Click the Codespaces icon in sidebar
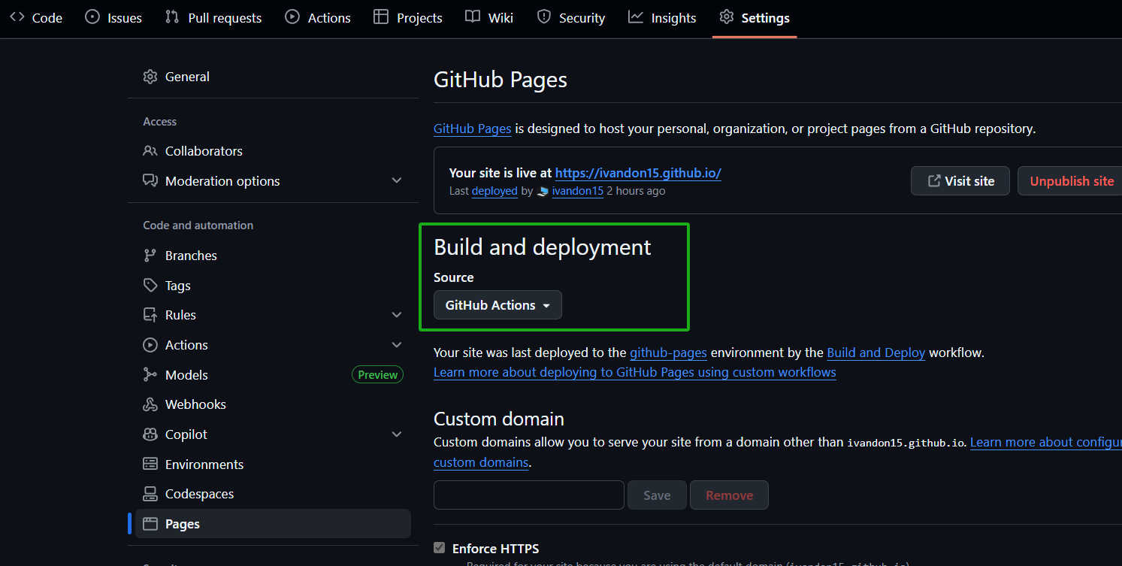 point(150,494)
